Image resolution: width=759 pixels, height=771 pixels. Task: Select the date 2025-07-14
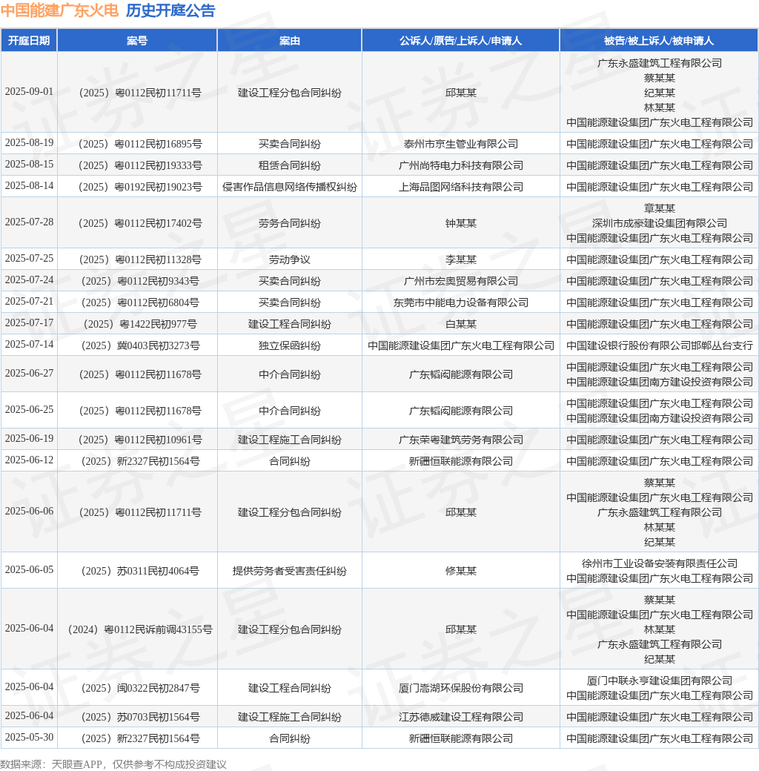click(x=29, y=345)
